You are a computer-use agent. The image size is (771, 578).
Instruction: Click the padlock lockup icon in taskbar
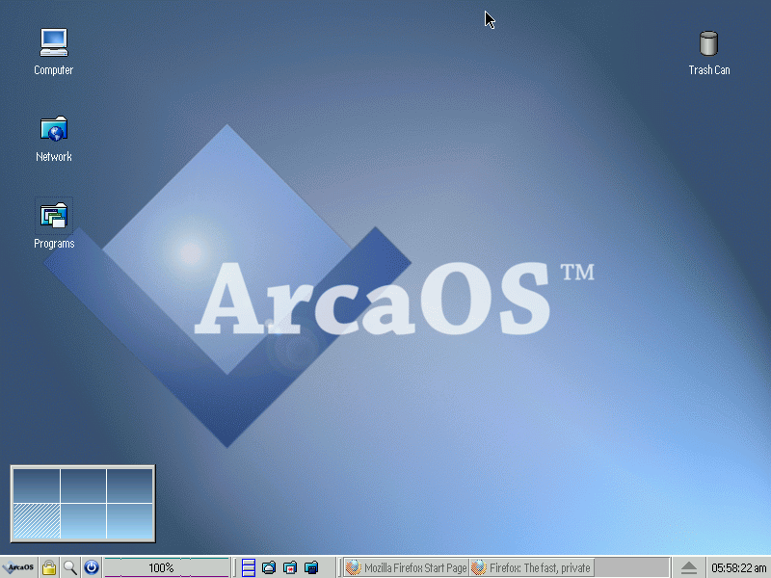coord(49,567)
